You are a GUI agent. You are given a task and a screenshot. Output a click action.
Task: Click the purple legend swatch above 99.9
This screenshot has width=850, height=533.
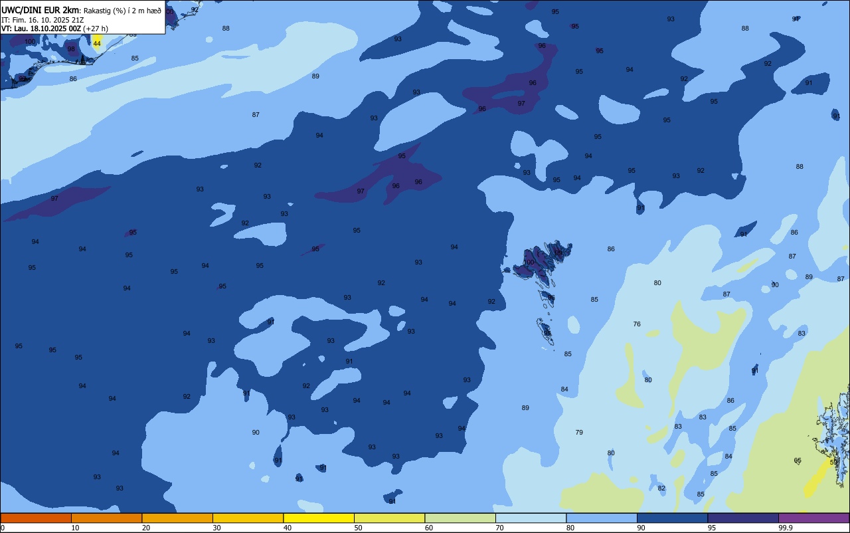point(813,518)
